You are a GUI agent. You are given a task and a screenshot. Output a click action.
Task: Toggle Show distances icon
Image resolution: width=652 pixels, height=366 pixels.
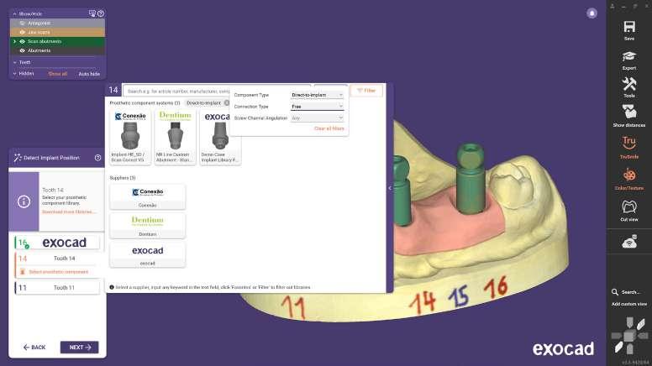coord(629,112)
